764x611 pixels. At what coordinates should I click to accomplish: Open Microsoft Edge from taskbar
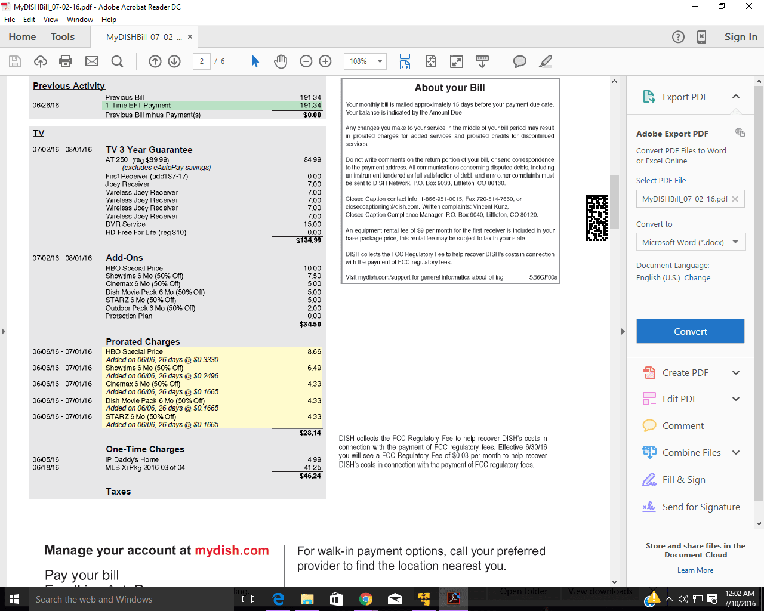[x=278, y=599]
